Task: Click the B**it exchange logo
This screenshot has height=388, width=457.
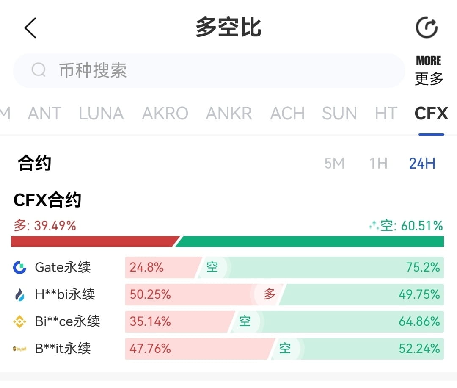Action: pos(18,349)
